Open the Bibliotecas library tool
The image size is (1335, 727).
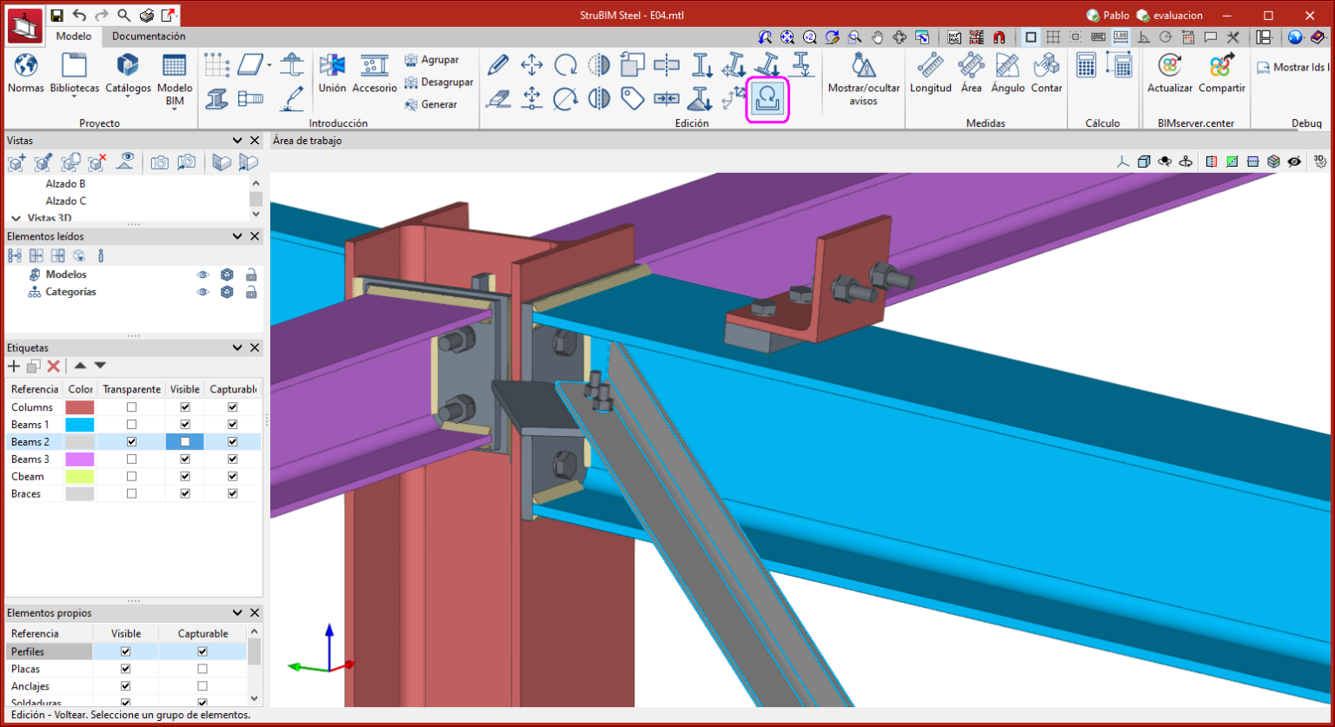click(74, 66)
